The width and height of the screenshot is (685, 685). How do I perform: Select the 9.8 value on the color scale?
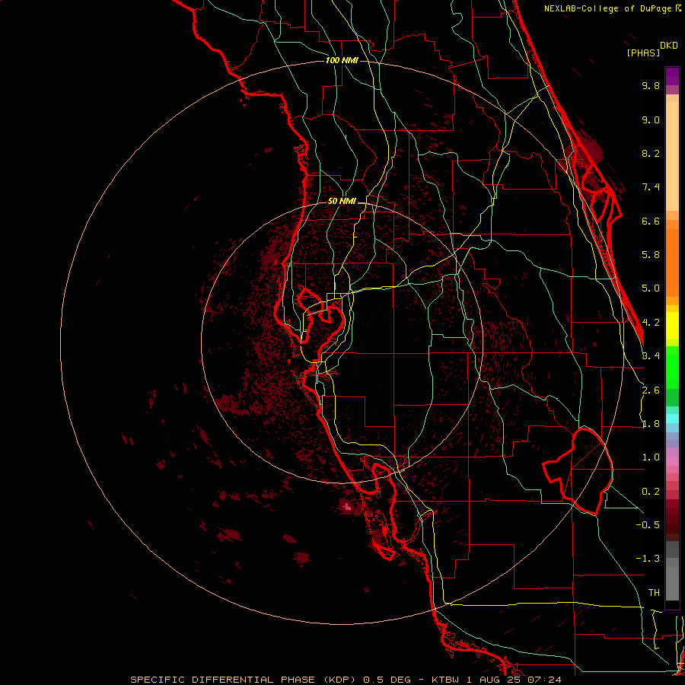pyautogui.click(x=651, y=85)
